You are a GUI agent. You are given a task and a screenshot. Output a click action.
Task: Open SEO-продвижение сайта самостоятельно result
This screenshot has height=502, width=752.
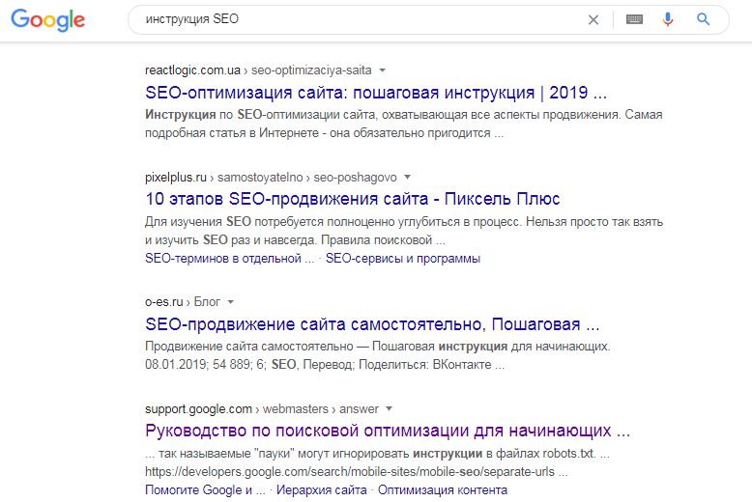(371, 324)
